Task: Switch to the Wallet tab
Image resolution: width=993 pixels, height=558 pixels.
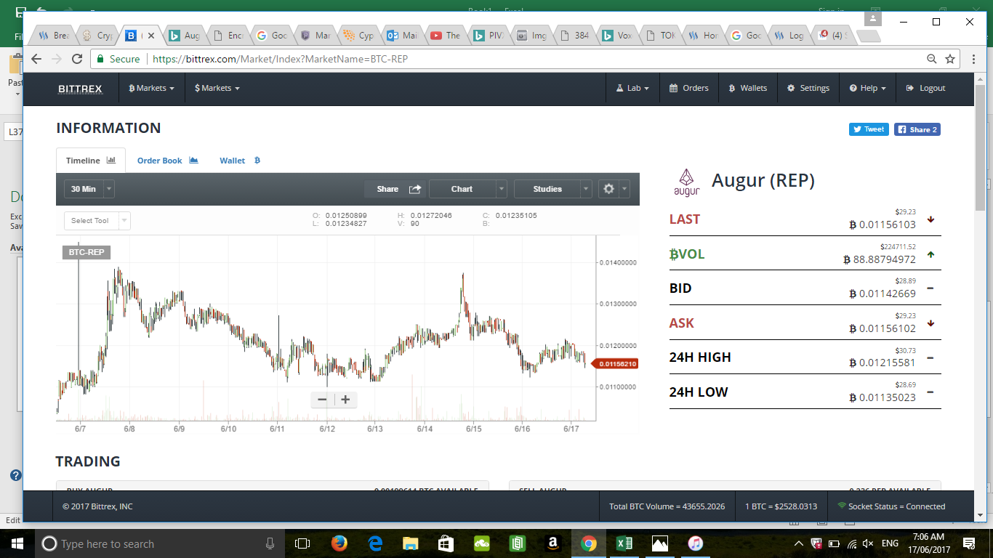Action: tap(240, 161)
